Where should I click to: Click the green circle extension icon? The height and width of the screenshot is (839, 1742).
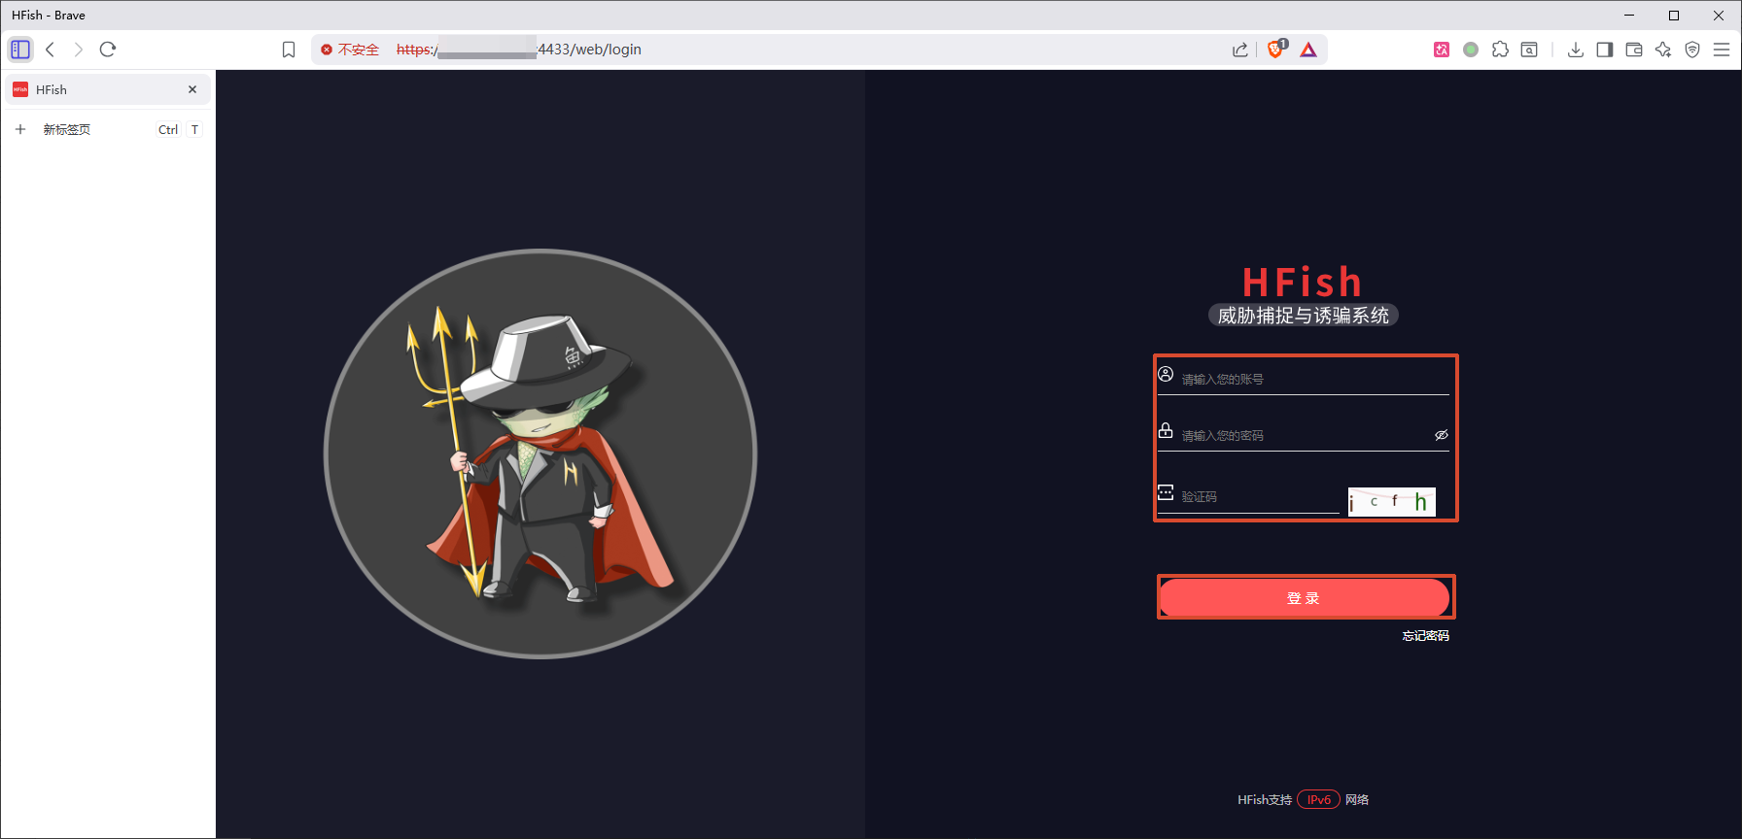pos(1471,50)
